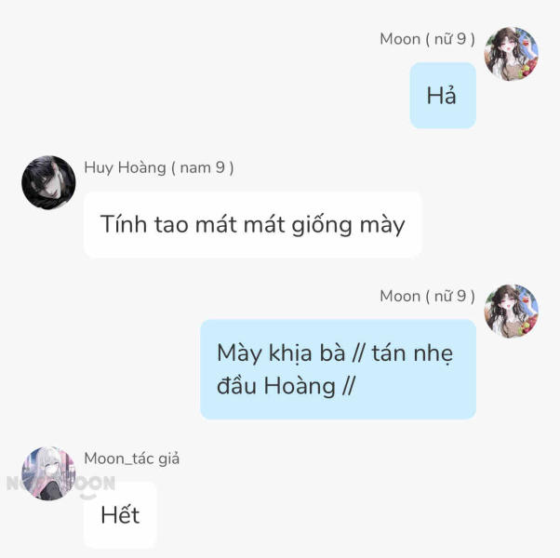This screenshot has width=560, height=558.
Task: Click the word "Hoàng" inside Moon's blue message
Action: [300, 386]
